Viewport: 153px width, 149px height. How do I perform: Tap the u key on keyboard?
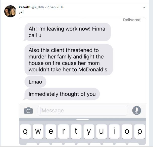(x=101, y=131)
